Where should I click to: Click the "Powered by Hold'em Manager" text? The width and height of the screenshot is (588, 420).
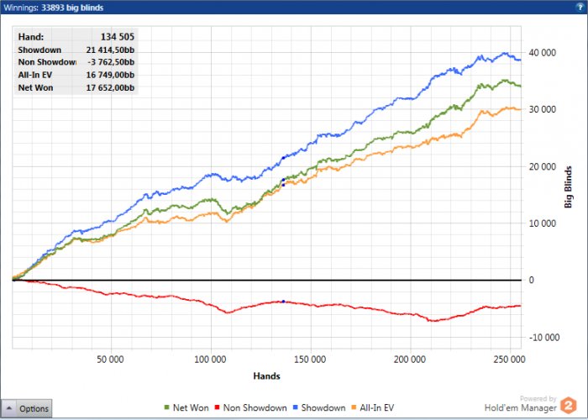click(521, 404)
